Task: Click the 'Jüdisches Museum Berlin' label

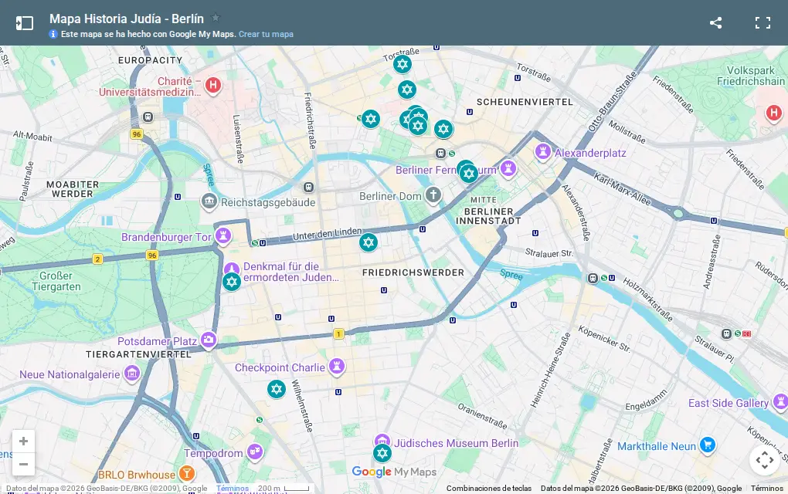Action: (x=456, y=443)
